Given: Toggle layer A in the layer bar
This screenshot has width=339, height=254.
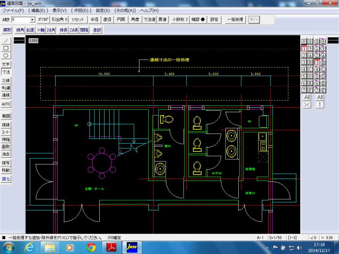Looking at the screenshot, I should [310, 56].
